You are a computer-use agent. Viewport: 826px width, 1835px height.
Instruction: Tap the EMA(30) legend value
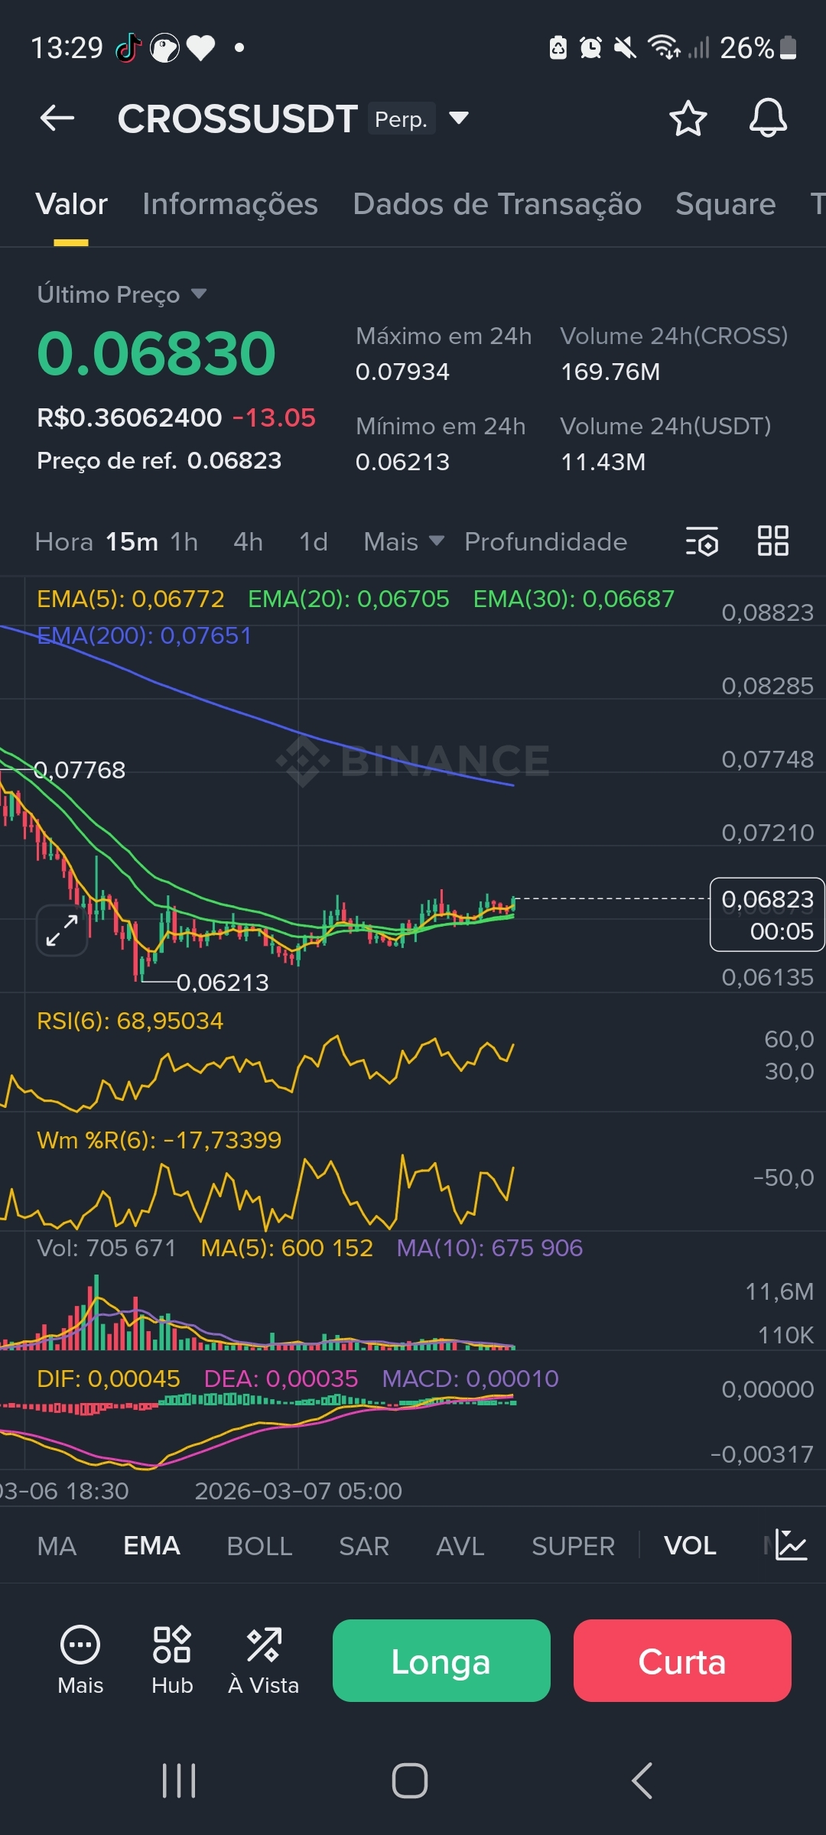click(x=574, y=599)
